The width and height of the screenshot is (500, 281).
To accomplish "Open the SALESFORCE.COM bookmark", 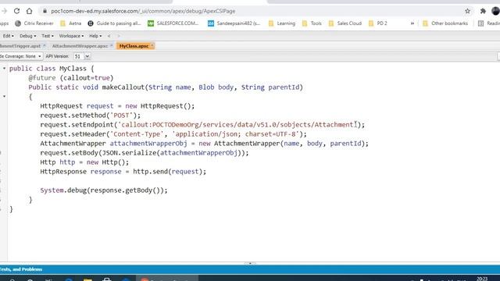I will point(173,23).
